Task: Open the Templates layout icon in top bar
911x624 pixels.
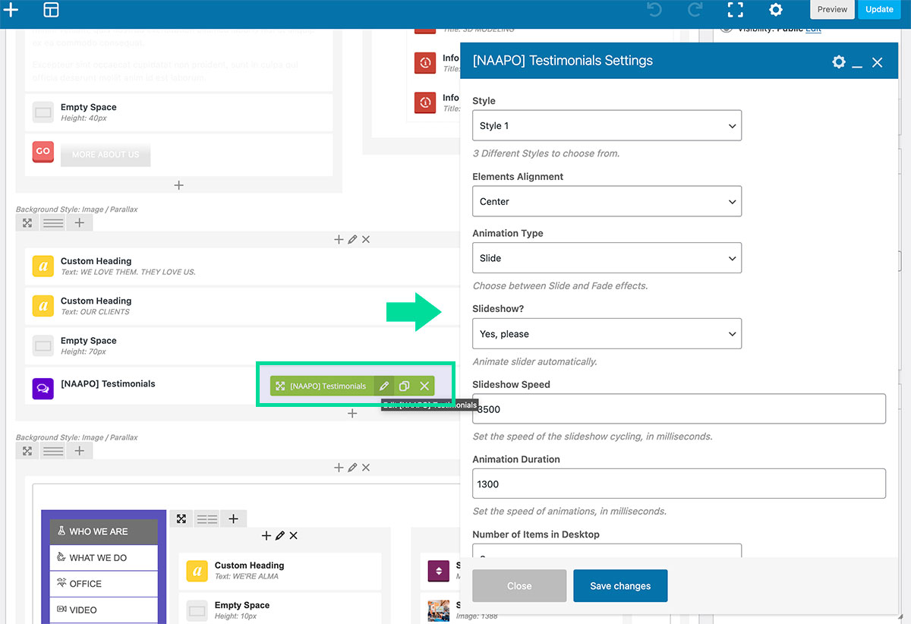Action: click(x=51, y=10)
